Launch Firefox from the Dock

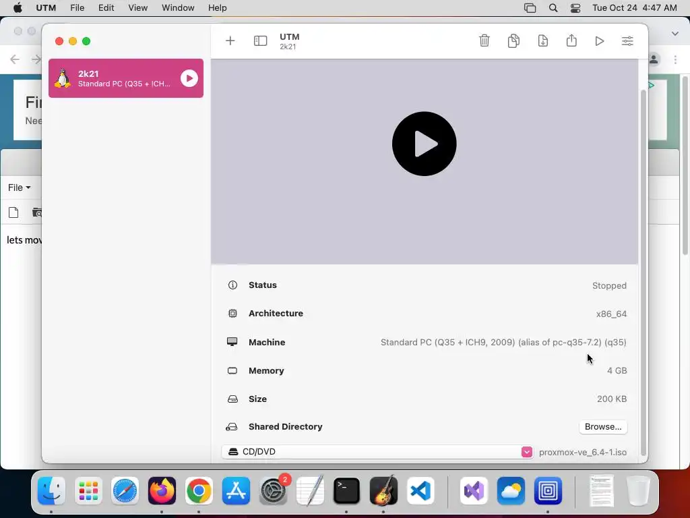tap(162, 491)
